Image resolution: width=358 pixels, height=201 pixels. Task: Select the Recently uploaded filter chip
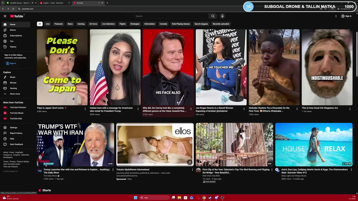click(x=221, y=24)
